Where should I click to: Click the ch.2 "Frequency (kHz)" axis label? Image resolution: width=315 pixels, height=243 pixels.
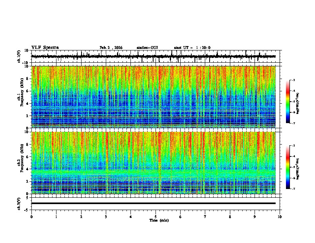[22, 158]
